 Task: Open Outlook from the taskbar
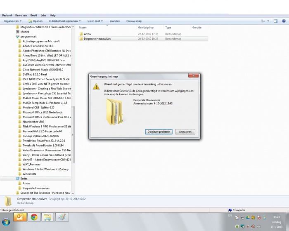point(20,217)
